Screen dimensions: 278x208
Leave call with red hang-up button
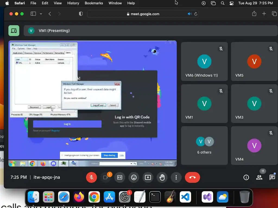pyautogui.click(x=192, y=177)
